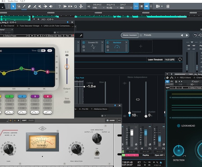202x167 pixels.
Task: Go to previous Ozone preset
Action: (182, 35)
